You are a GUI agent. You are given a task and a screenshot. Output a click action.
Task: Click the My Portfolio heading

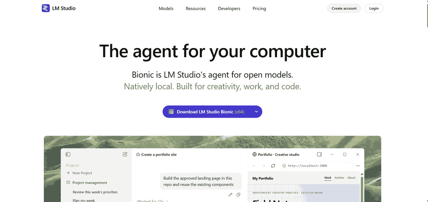click(x=262, y=178)
